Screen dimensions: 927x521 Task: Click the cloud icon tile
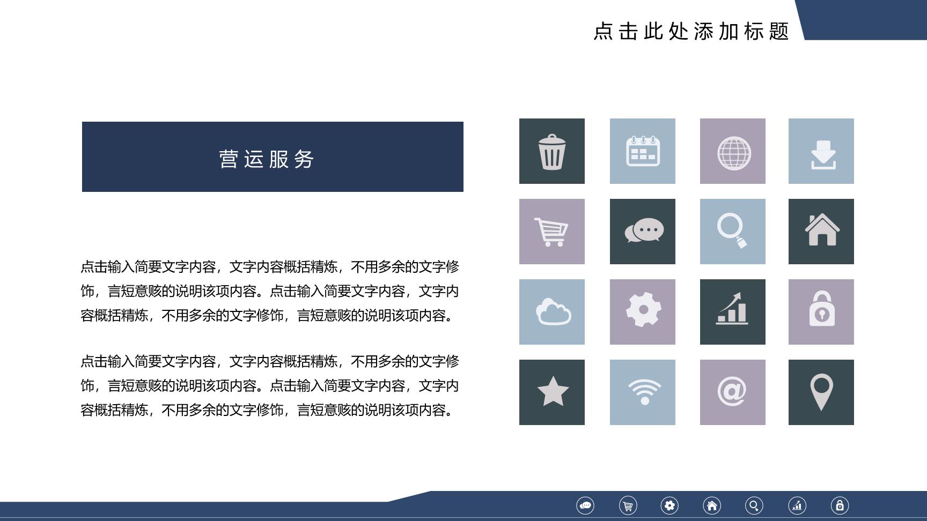552,312
